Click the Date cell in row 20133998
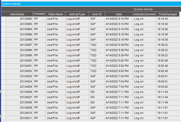 click(x=119, y=50)
